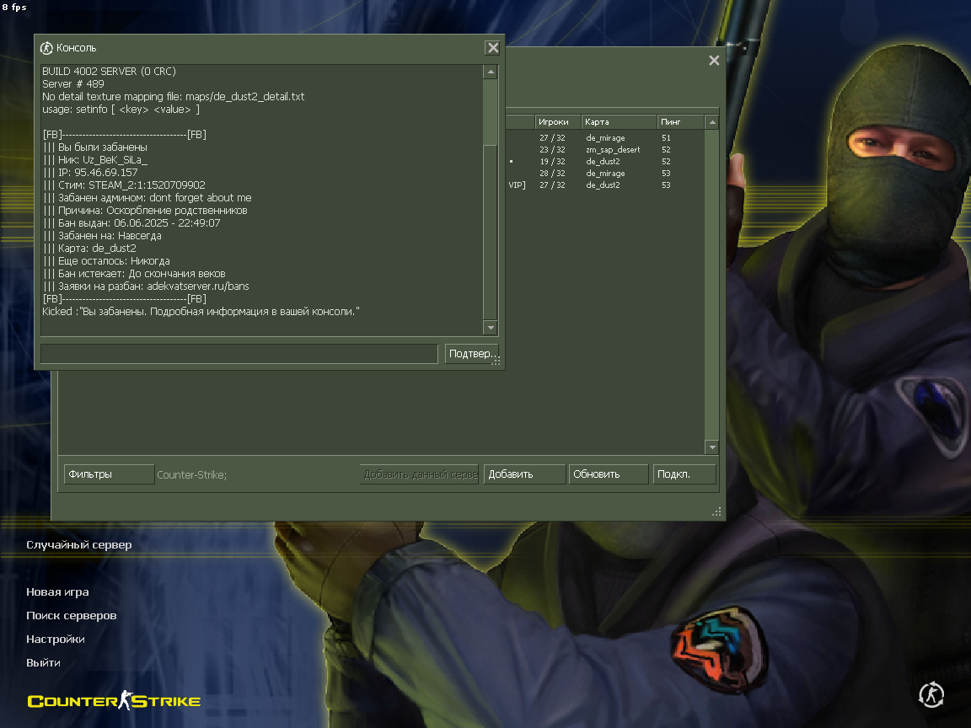Close the server browser window
Viewport: 971px width, 728px height.
tap(714, 60)
